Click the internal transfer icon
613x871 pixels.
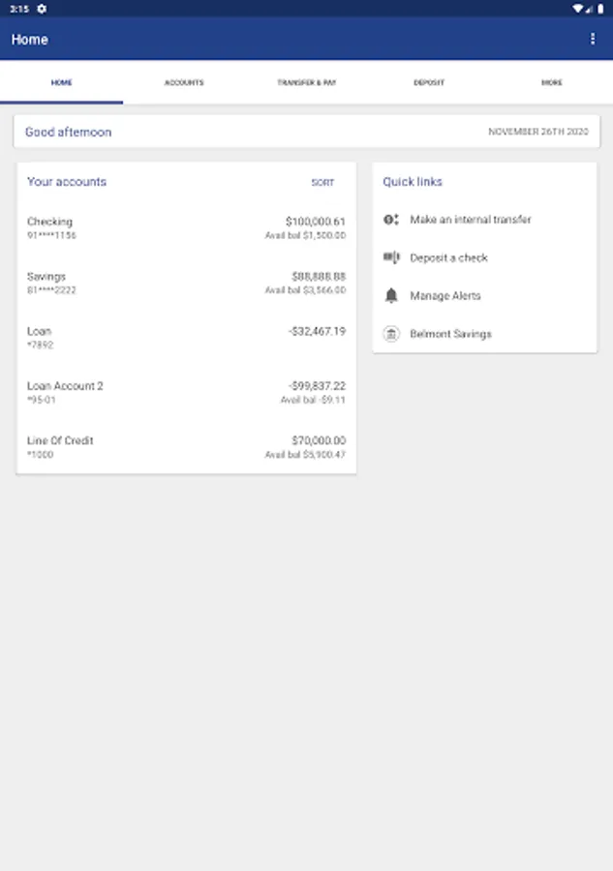coord(391,220)
